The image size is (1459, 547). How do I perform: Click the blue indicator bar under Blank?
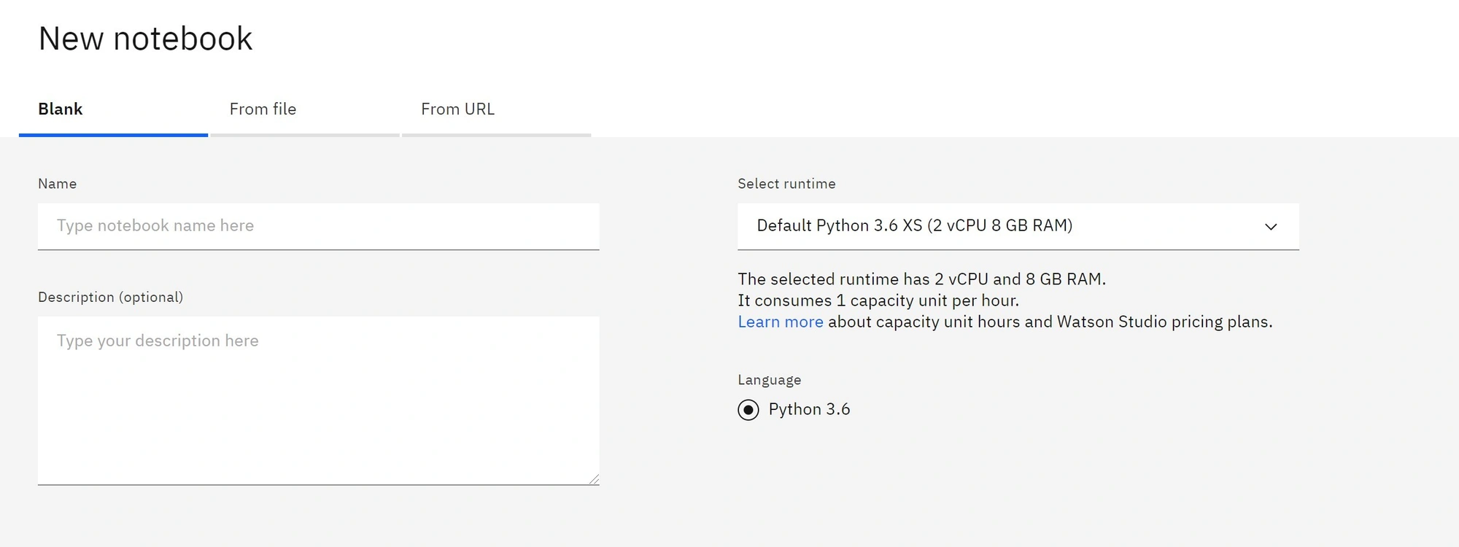113,135
